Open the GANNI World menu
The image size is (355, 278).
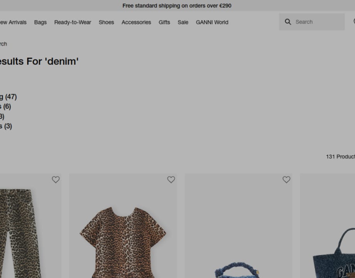coord(212,22)
